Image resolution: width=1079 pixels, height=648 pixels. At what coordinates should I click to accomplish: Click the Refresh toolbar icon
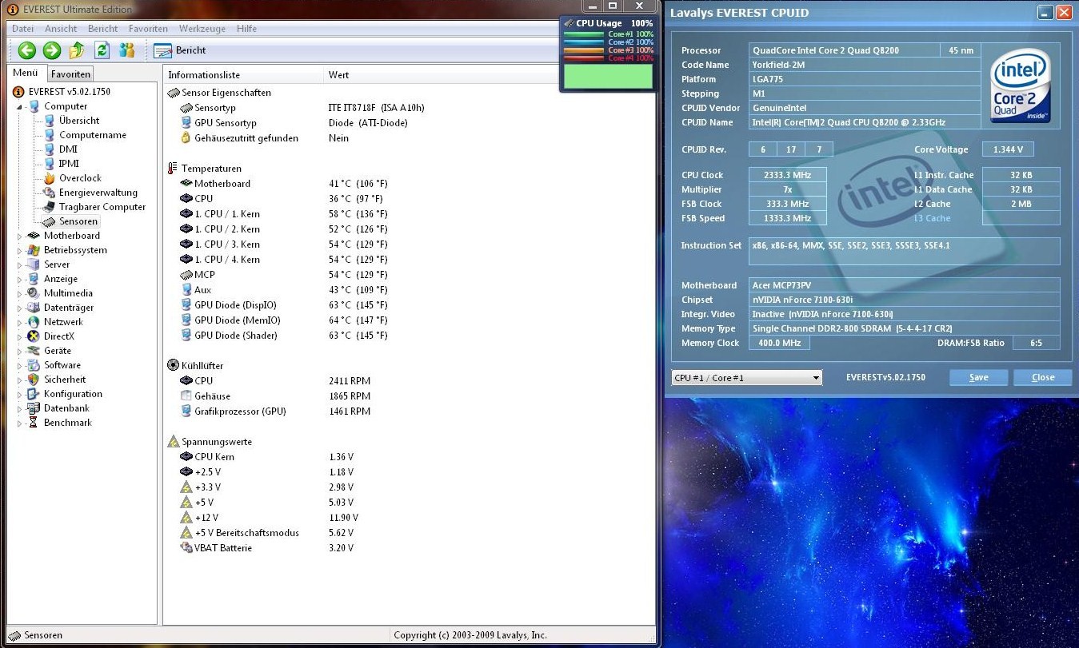coord(102,50)
